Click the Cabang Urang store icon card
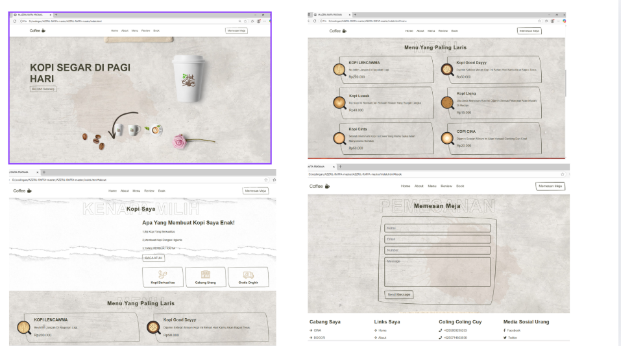 (x=206, y=277)
